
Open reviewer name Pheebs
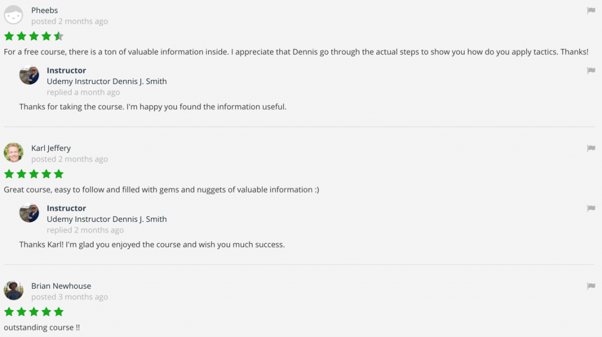point(45,11)
